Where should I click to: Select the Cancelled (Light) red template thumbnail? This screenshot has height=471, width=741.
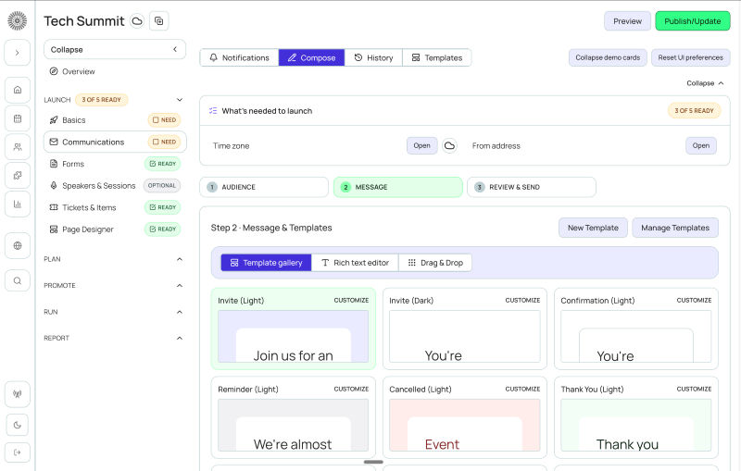click(465, 425)
